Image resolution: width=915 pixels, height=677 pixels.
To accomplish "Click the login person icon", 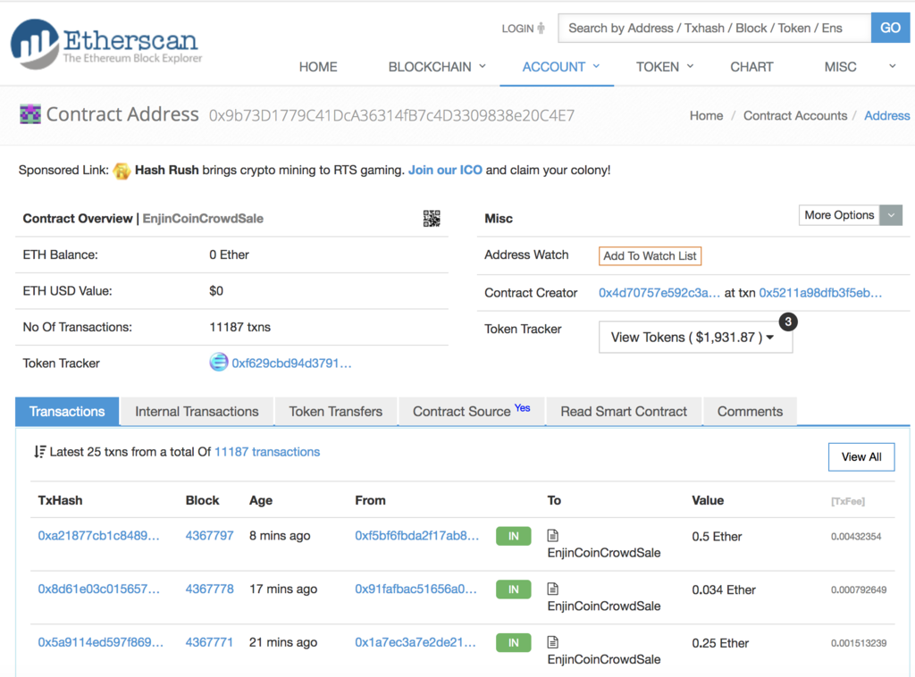I will click(x=541, y=28).
